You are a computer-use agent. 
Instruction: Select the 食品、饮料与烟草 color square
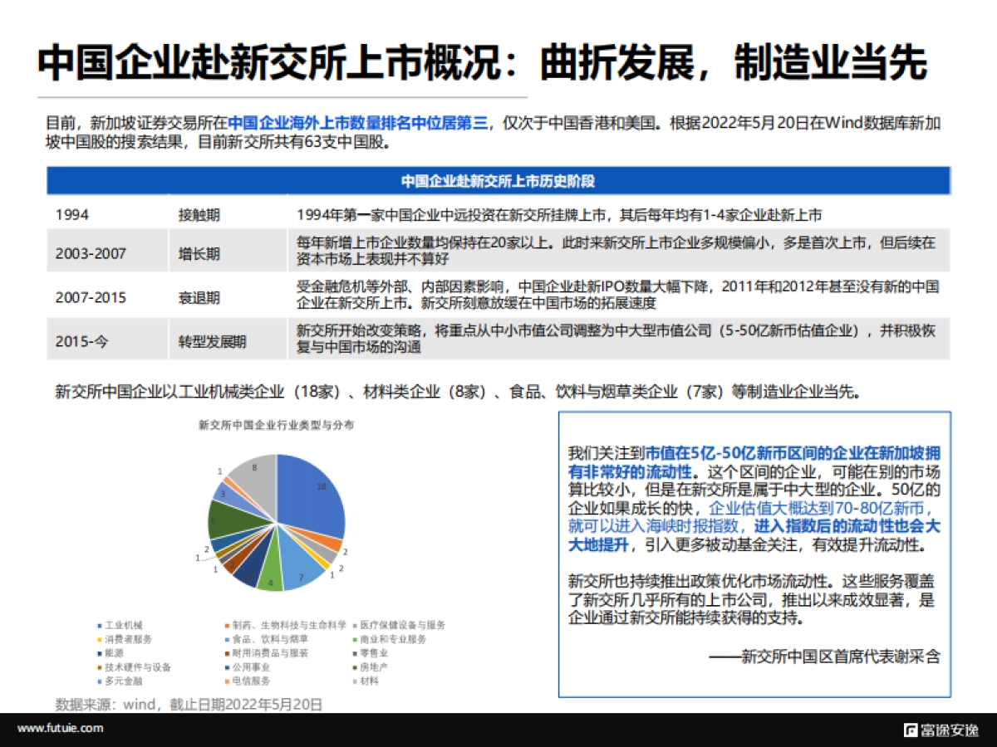point(226,640)
